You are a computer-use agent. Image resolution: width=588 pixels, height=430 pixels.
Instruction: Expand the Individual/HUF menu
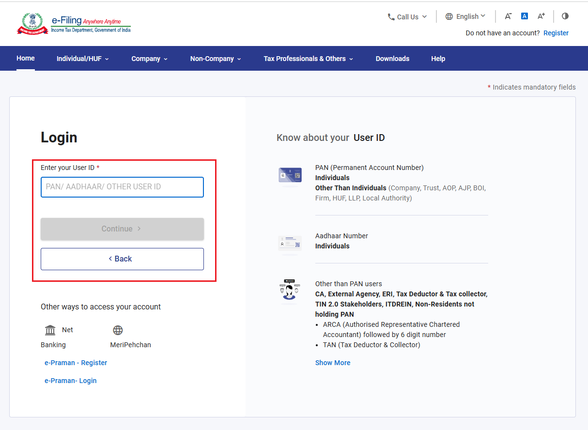click(83, 59)
